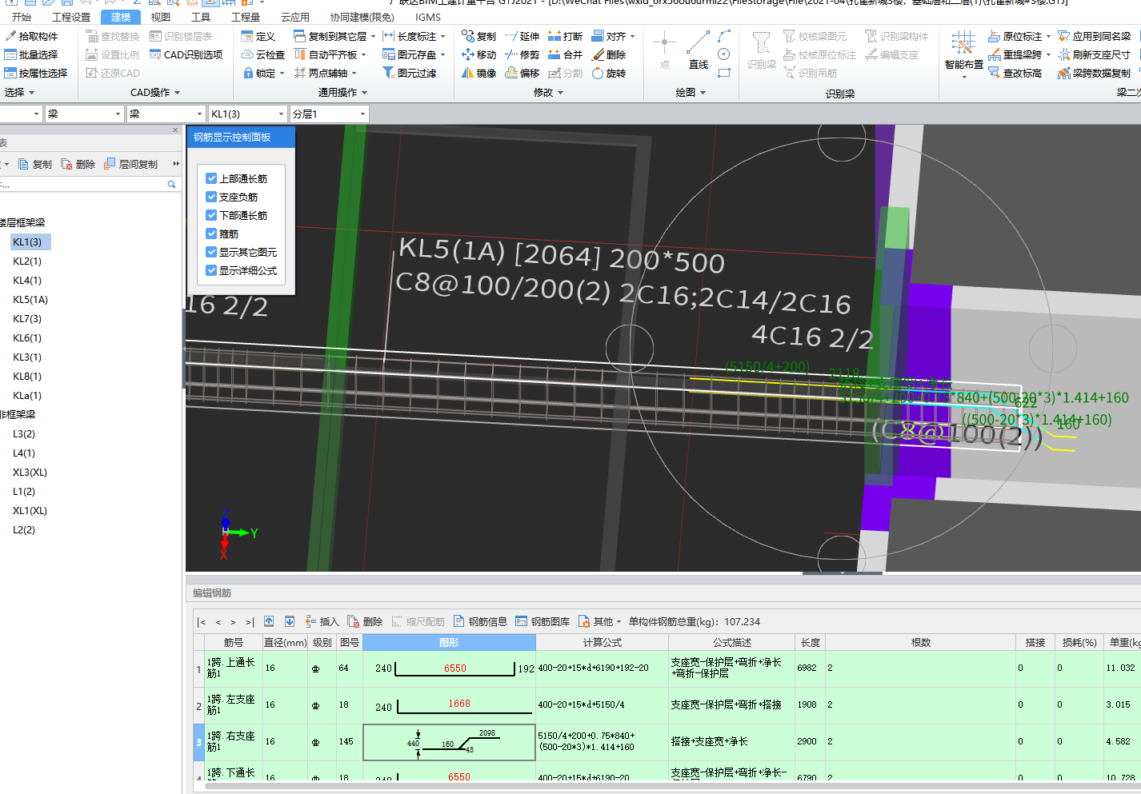Viewport: 1141px width, 794px height.
Task: Close the component list panel
Action: pos(175,130)
